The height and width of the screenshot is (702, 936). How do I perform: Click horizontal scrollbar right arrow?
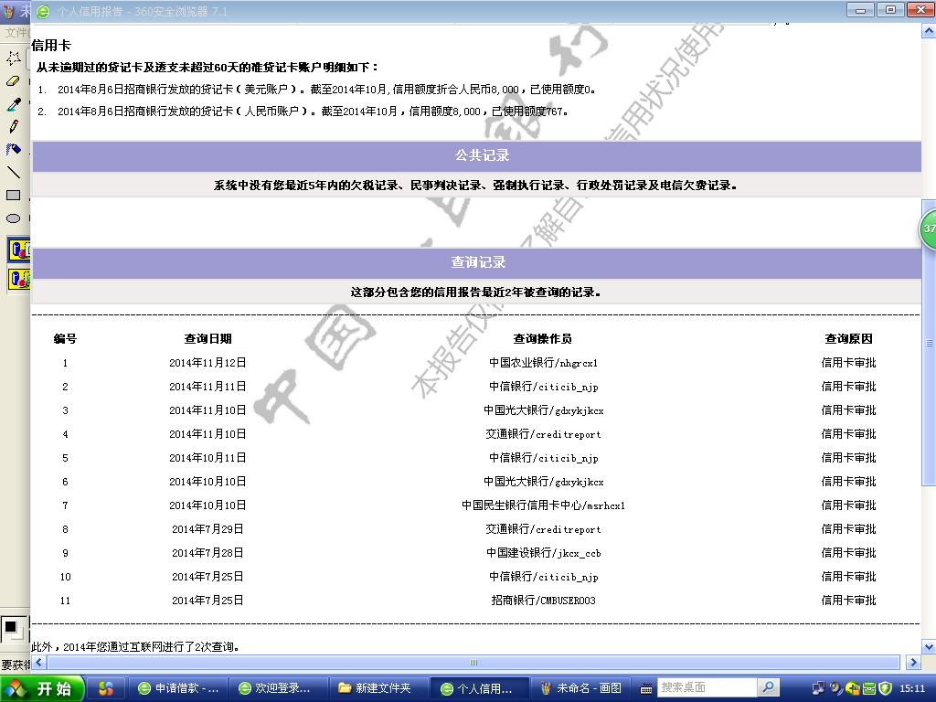click(913, 662)
